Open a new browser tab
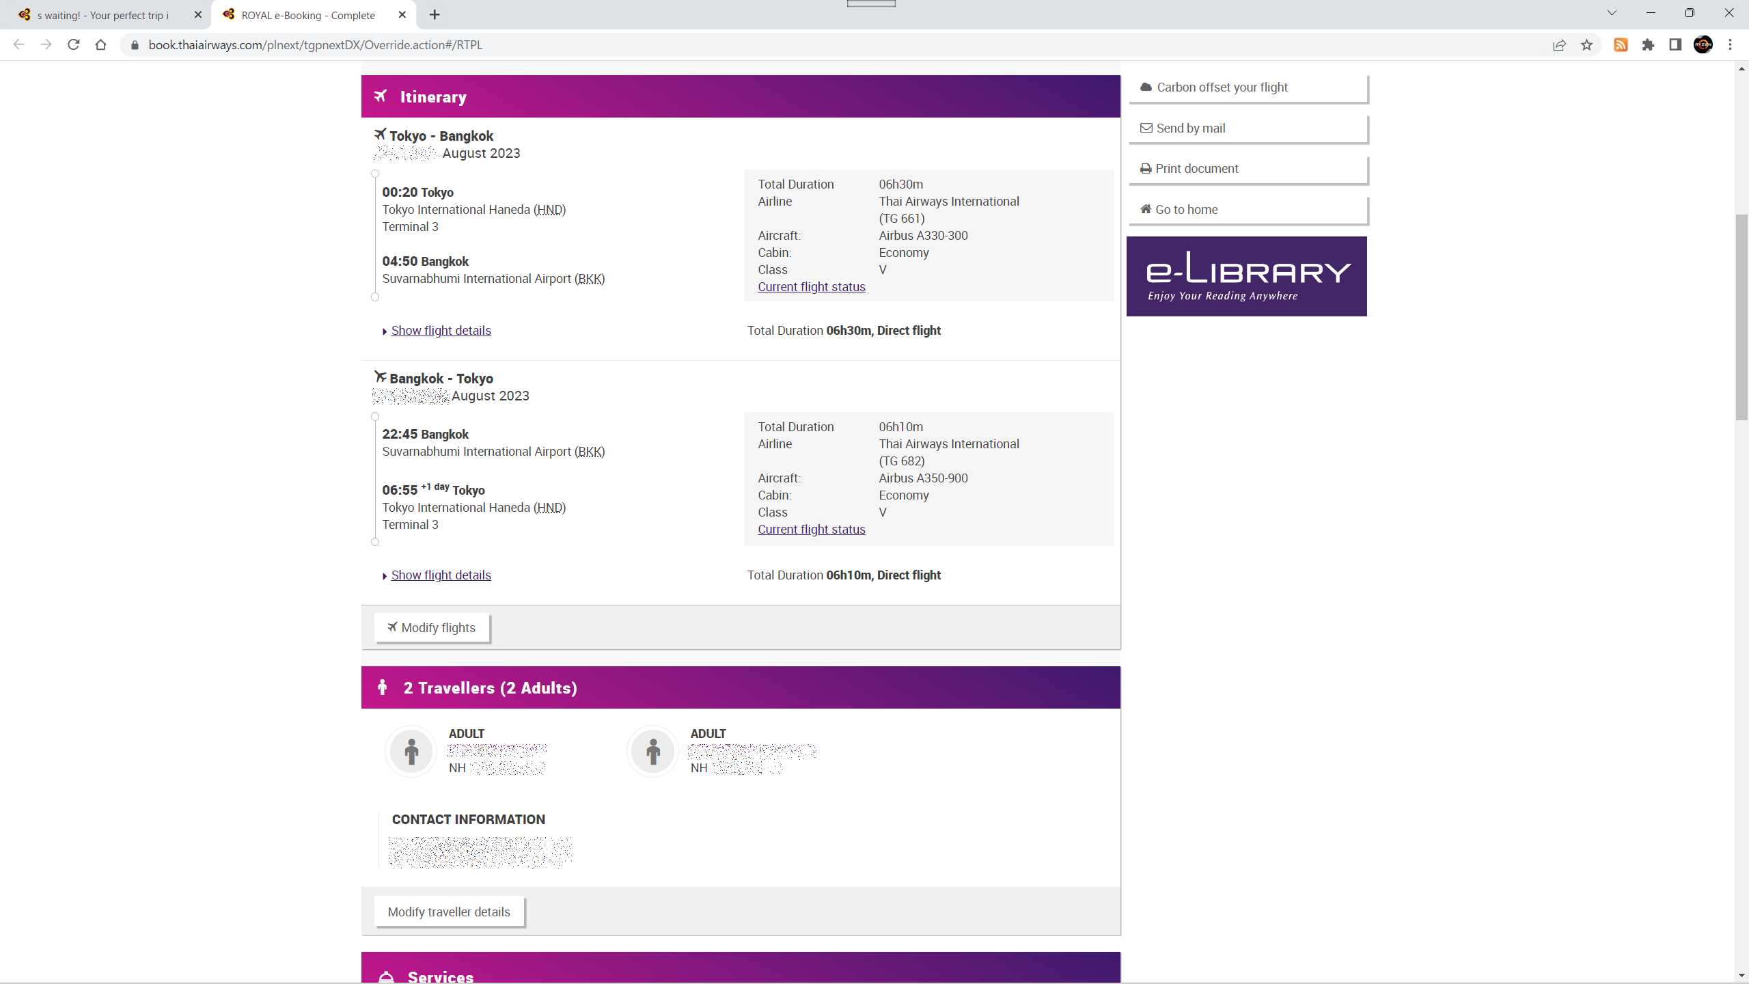 435,14
